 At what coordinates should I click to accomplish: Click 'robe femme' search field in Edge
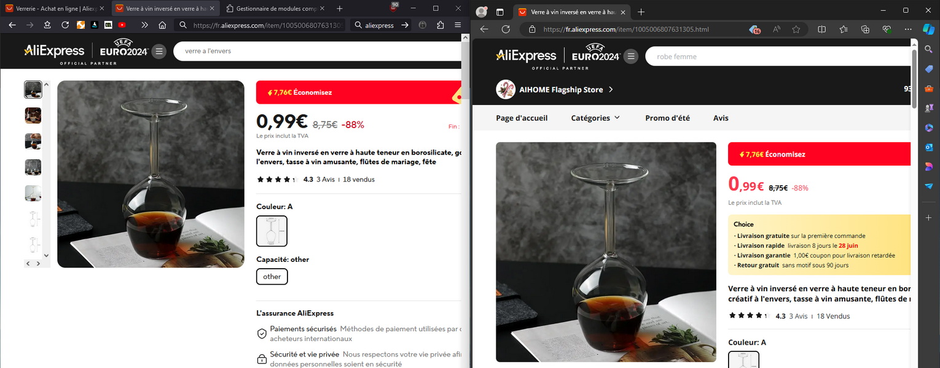pyautogui.click(x=778, y=56)
